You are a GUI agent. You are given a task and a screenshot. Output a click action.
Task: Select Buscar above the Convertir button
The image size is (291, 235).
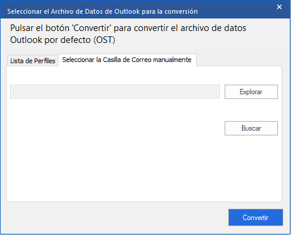(x=251, y=128)
